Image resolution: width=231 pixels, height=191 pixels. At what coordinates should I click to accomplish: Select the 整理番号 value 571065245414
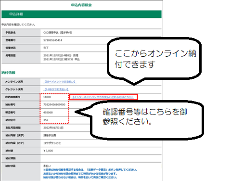coord(53,40)
